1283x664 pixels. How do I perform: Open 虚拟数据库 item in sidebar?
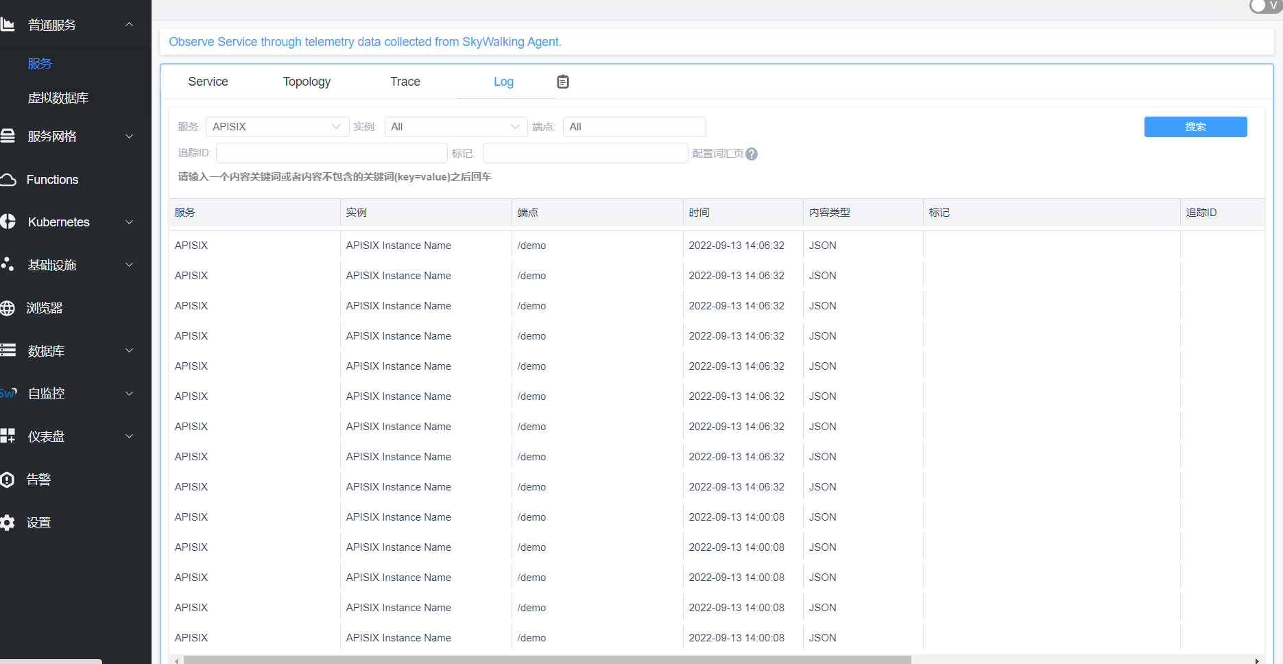[58, 98]
